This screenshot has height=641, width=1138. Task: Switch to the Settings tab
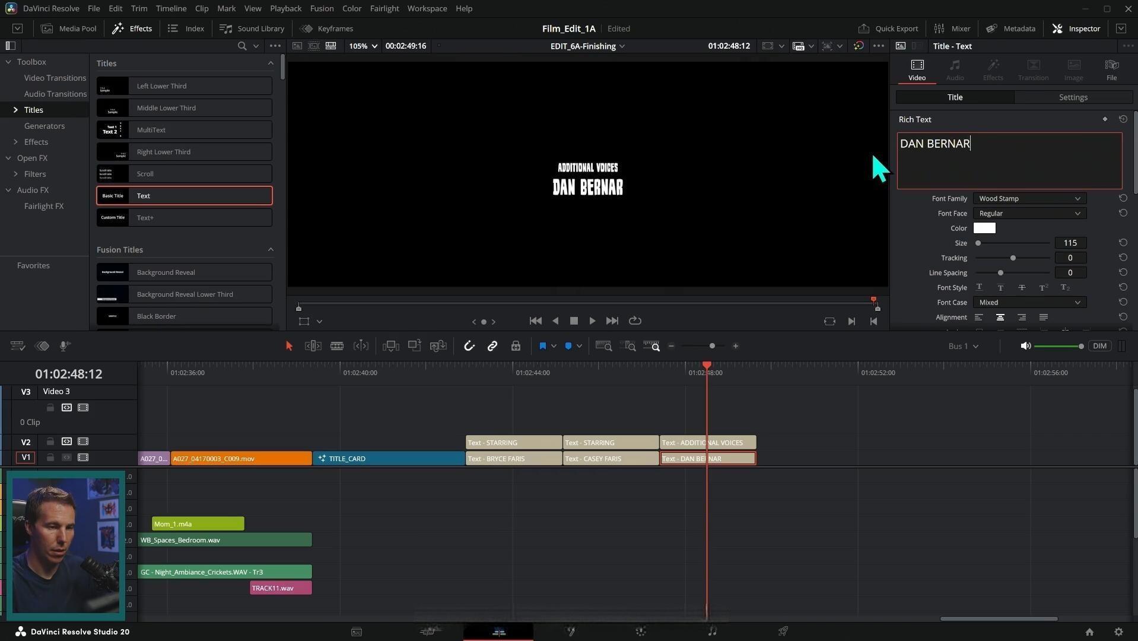tap(1073, 97)
